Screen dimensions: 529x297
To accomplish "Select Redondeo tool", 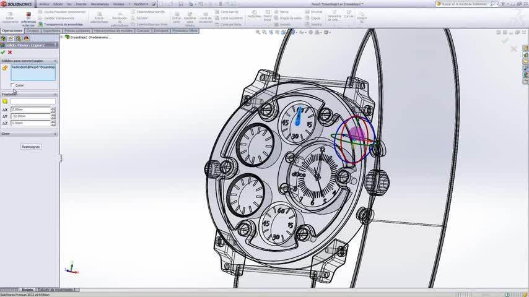I will coord(254,14).
